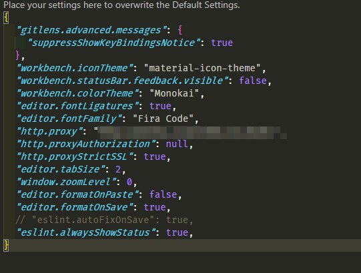361x273 pixels.
Task: Click the true value of eslint.alwaysShowStatus
Action: (x=177, y=232)
